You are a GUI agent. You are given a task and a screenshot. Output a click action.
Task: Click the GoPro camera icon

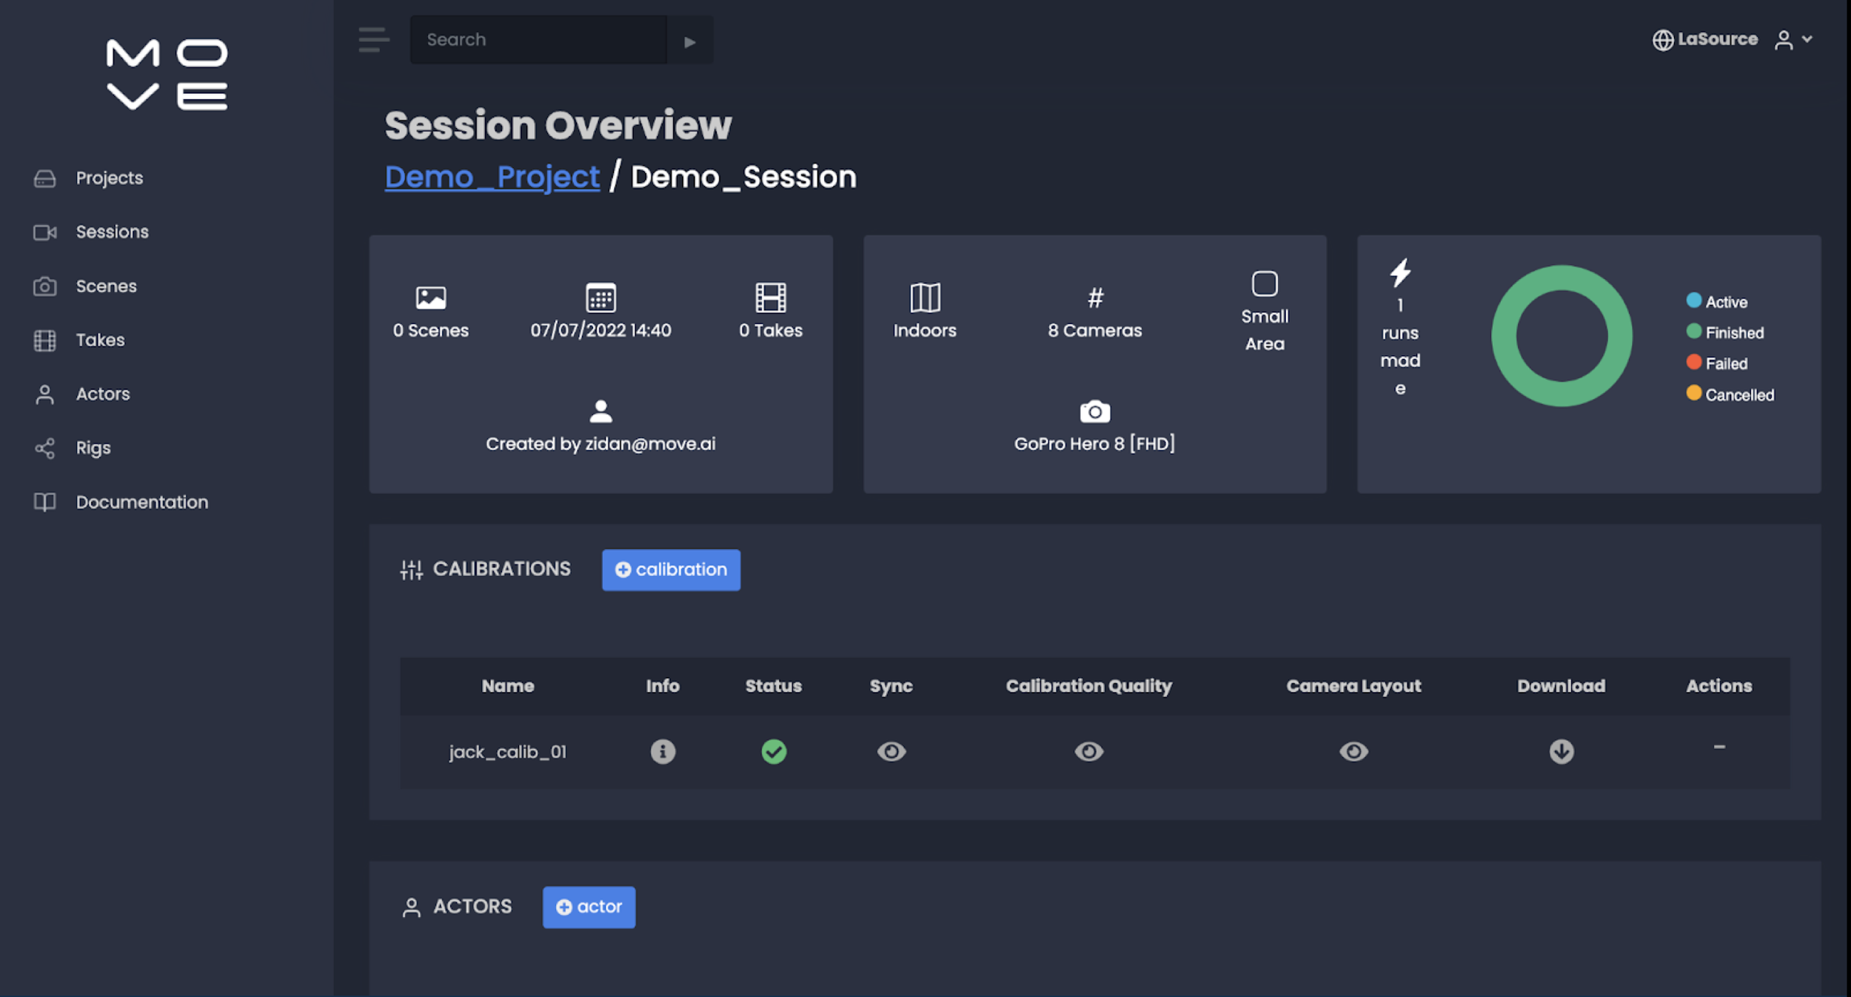(1094, 412)
